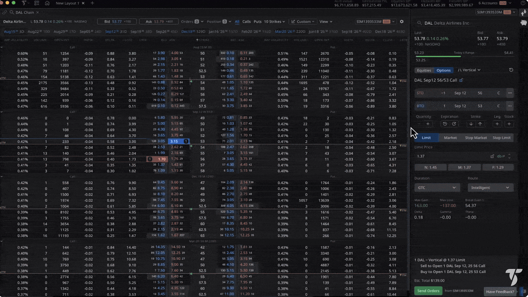This screenshot has width=528, height=297.
Task: Expand the Vertical strategy dropdown
Action: coord(469,70)
